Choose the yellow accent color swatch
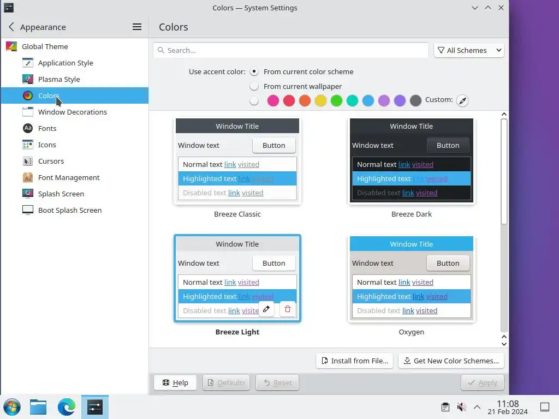 (x=320, y=100)
